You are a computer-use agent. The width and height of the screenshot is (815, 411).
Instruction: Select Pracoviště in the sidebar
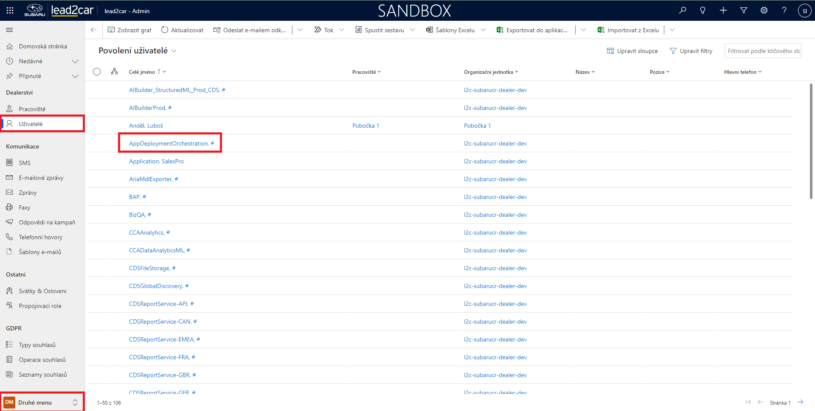click(32, 109)
